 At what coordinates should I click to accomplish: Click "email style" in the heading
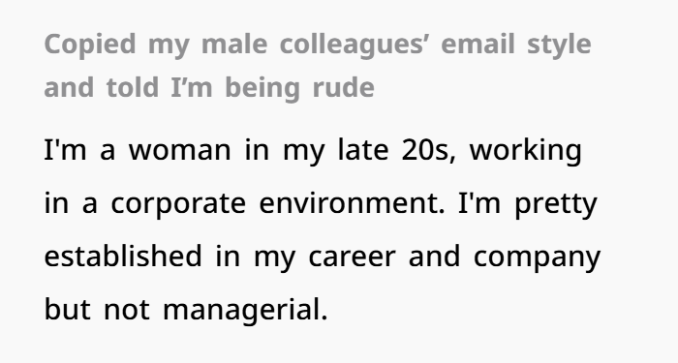pyautogui.click(x=516, y=45)
